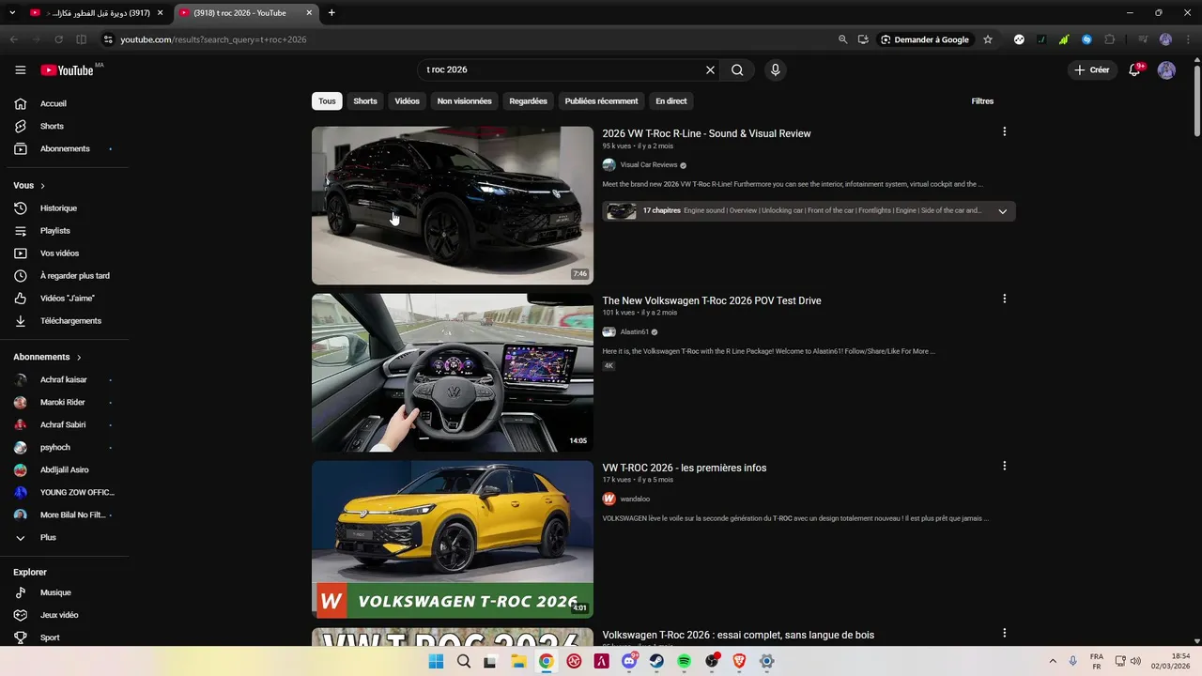1202x676 pixels.
Task: Open File Explorer from the taskbar
Action: coord(518,661)
